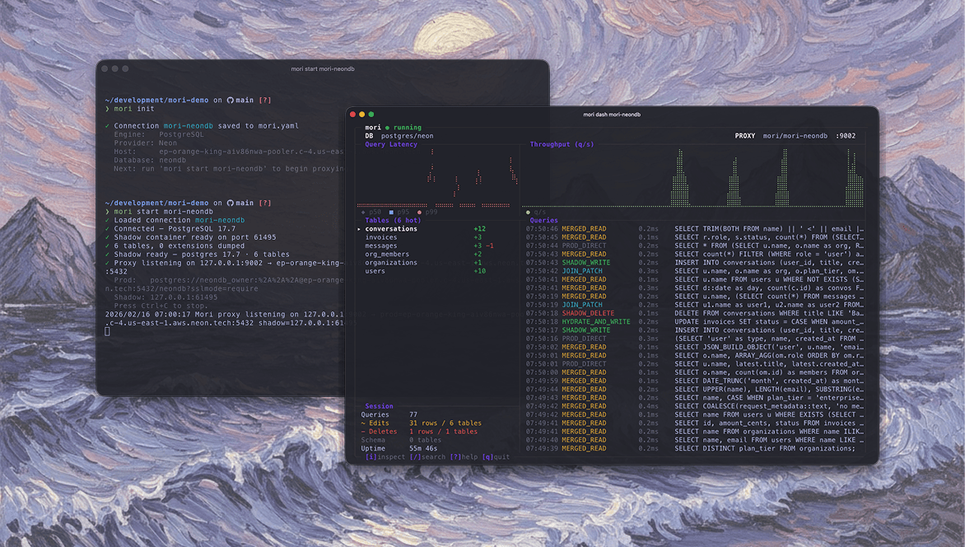Select the SHADOW_DELETE query row
Viewport: 965px width, 547px height.
pyautogui.click(x=695, y=314)
